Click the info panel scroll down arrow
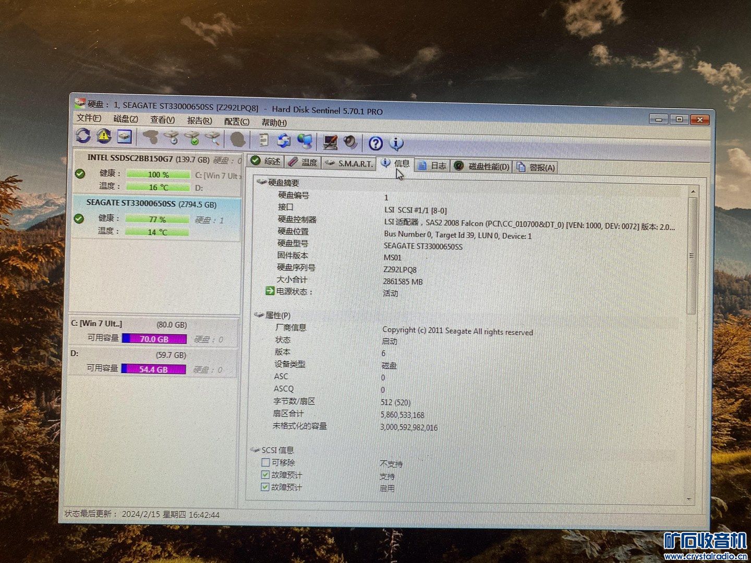 click(689, 499)
